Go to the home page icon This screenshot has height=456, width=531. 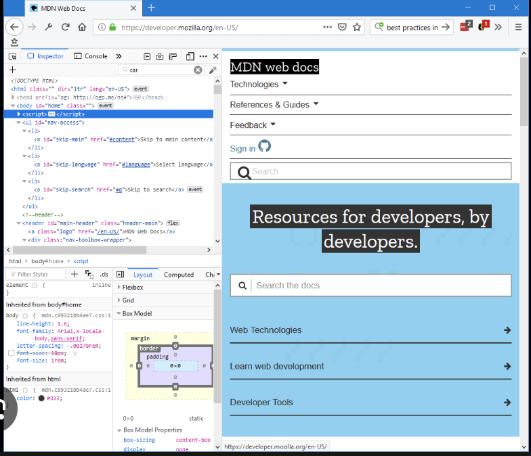(x=82, y=27)
